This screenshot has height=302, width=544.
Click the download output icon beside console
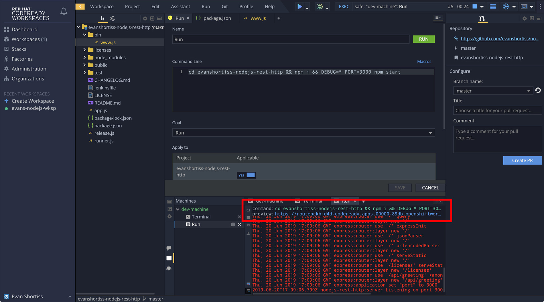point(248,233)
